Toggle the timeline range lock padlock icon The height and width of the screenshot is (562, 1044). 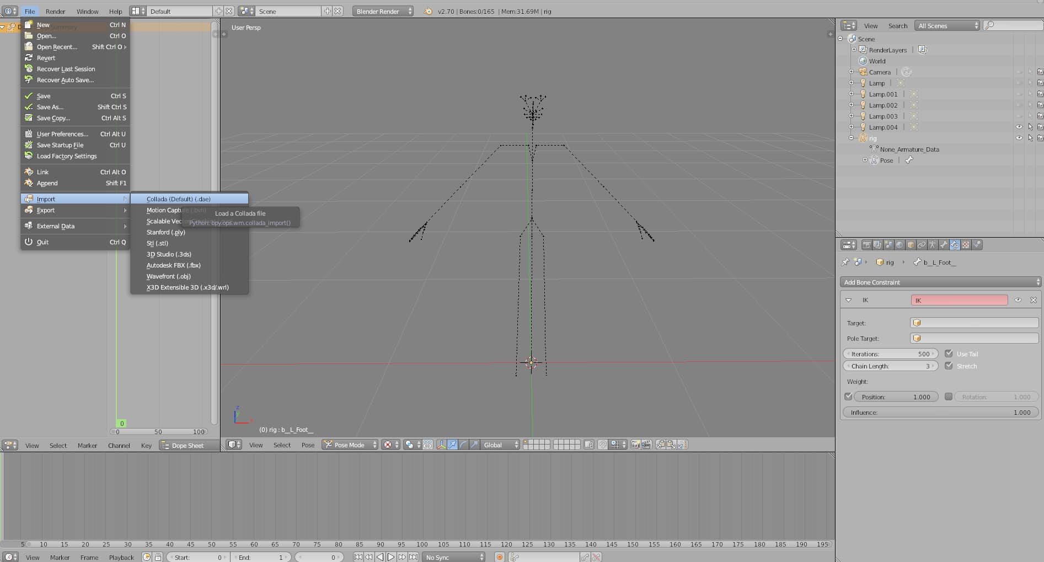click(158, 557)
